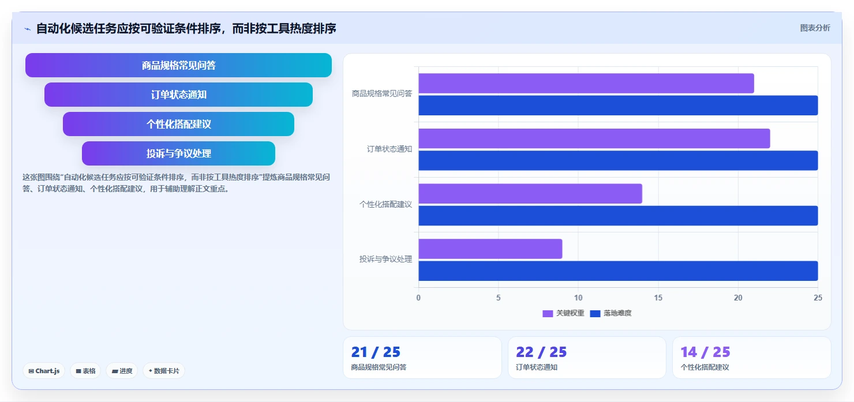Click the purple 关键权重 legend swatch

548,313
